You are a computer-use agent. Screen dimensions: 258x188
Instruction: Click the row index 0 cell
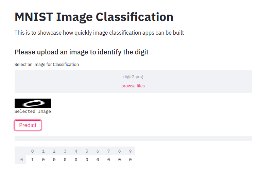point(21,160)
